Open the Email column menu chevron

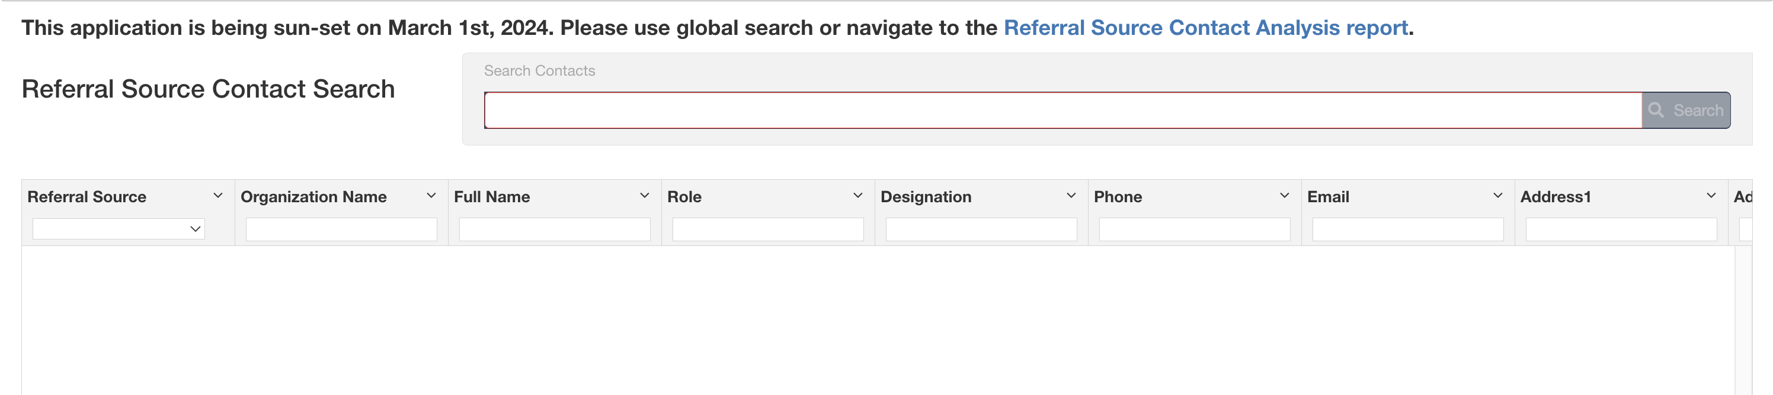1497,196
